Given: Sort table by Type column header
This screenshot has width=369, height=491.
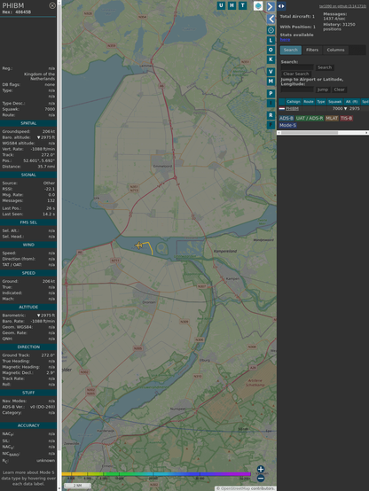Looking at the screenshot, I should (321, 102).
